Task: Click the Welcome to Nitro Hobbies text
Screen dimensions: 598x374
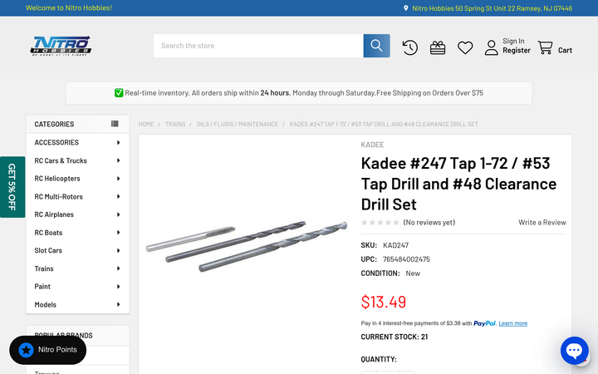Action: point(69,8)
